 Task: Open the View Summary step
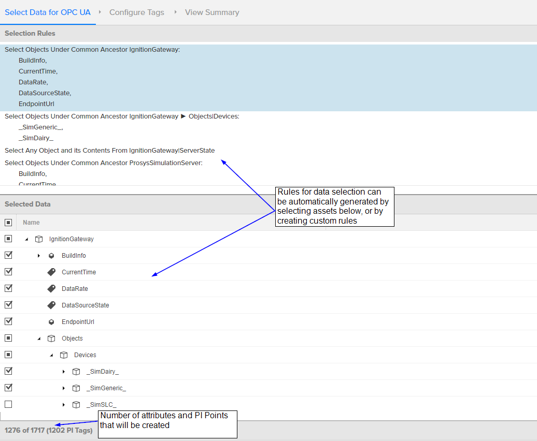pos(212,12)
